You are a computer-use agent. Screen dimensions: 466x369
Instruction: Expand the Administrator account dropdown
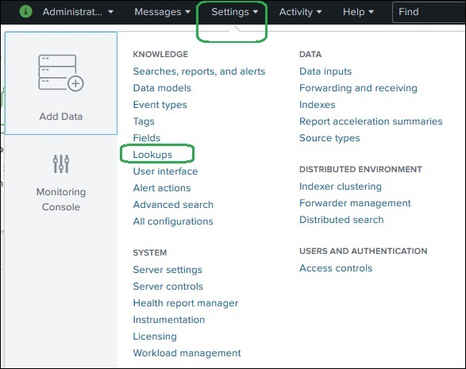coord(78,12)
